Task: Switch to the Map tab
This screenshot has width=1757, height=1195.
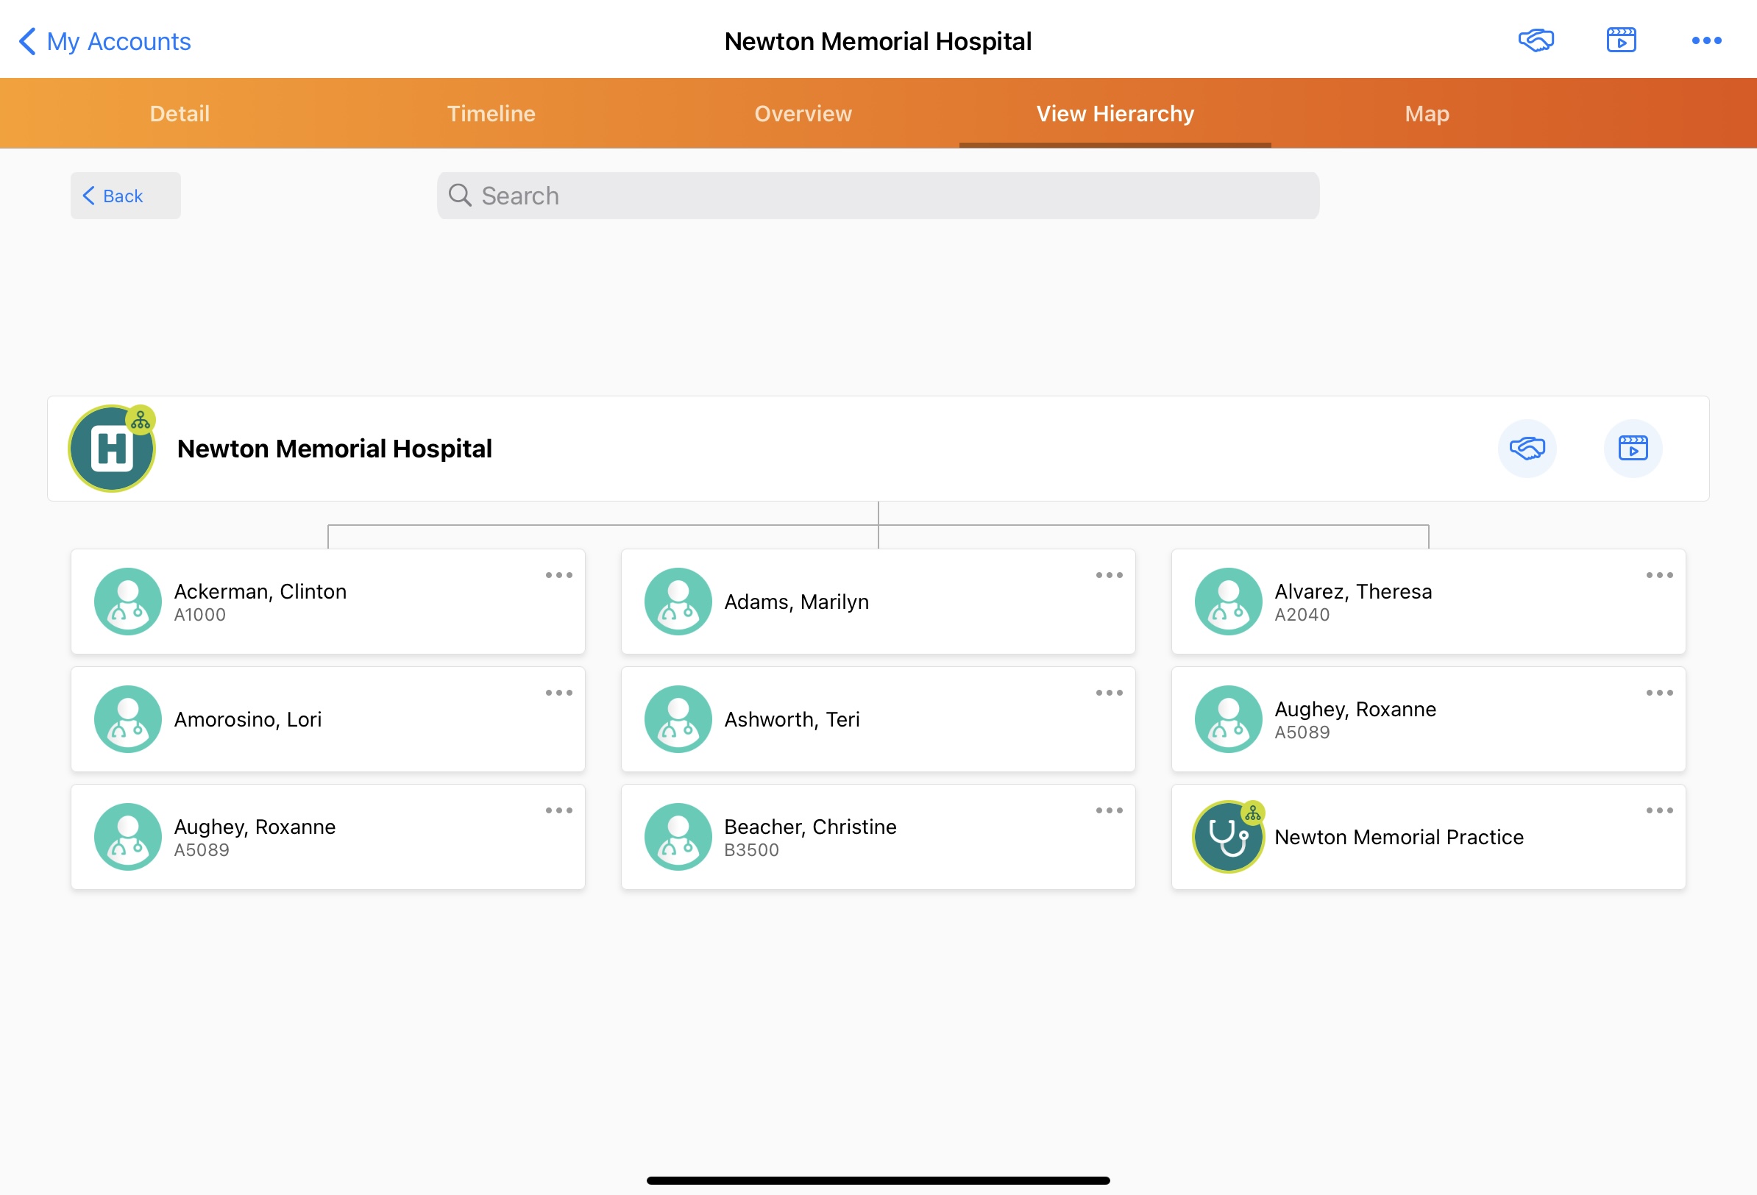Action: 1427,113
